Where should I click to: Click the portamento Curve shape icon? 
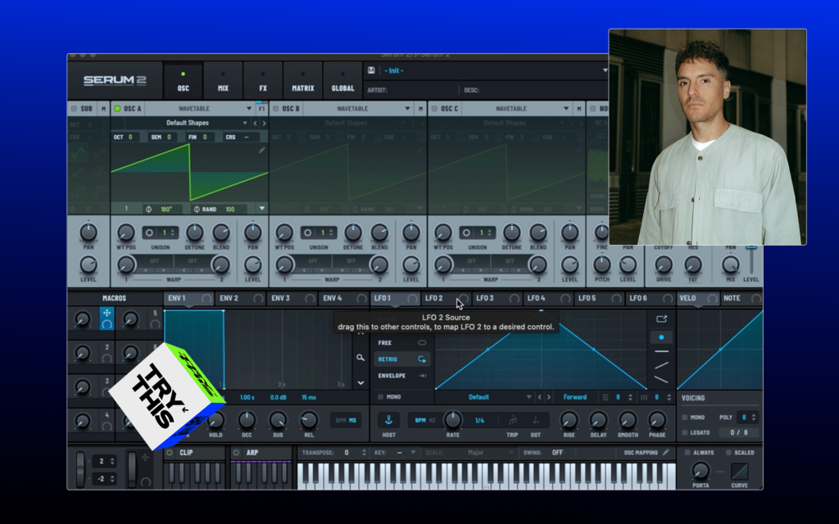[x=740, y=472]
